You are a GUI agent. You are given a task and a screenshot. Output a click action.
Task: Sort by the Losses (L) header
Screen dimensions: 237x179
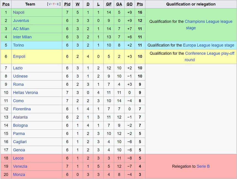click(x=98, y=4)
